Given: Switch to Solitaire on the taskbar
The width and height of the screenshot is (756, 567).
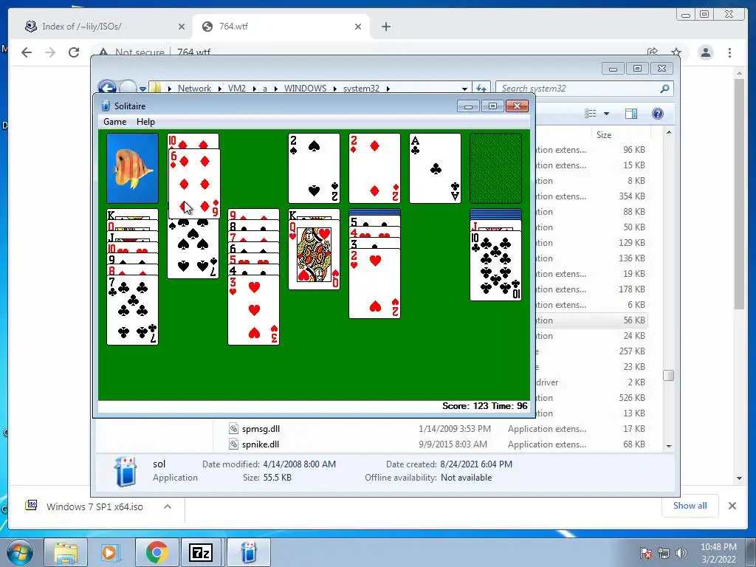Looking at the screenshot, I should point(249,552).
